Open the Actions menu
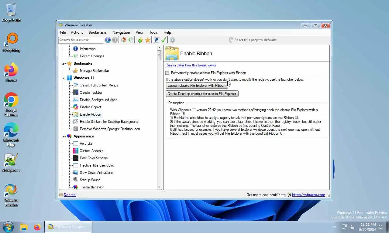 click(77, 32)
